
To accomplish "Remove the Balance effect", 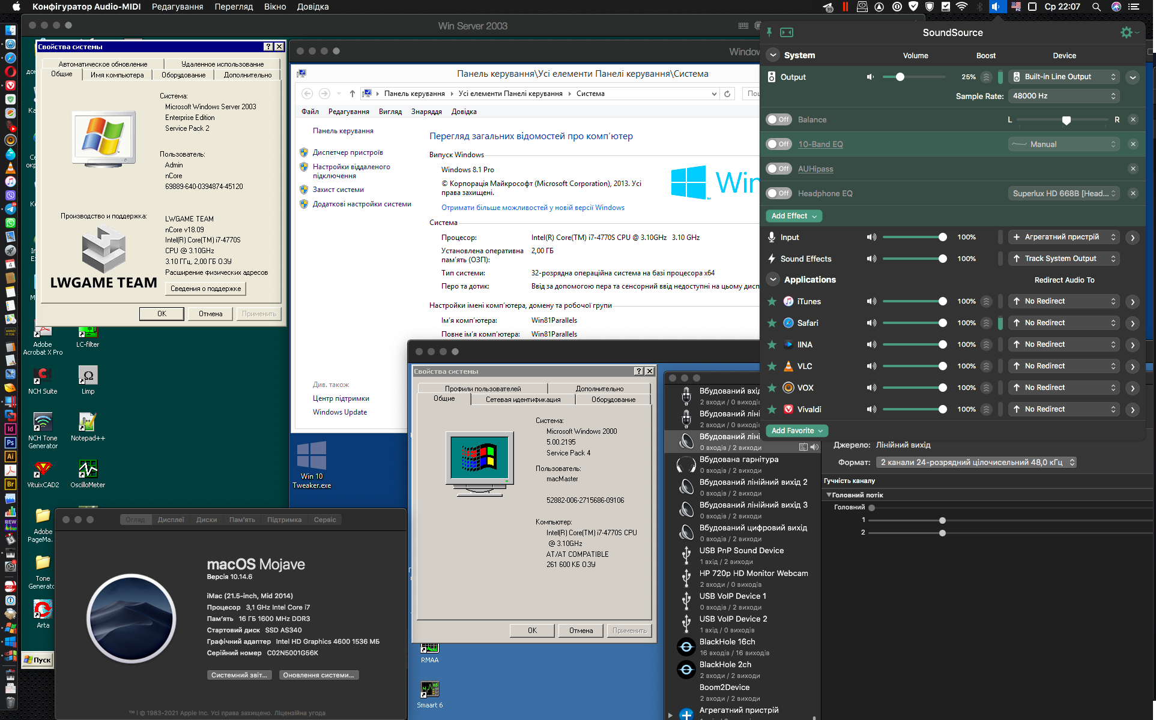I will tap(1133, 119).
